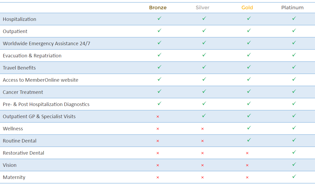The width and height of the screenshot is (315, 184).
Task: Select the Wellness row label
Action: (13, 129)
